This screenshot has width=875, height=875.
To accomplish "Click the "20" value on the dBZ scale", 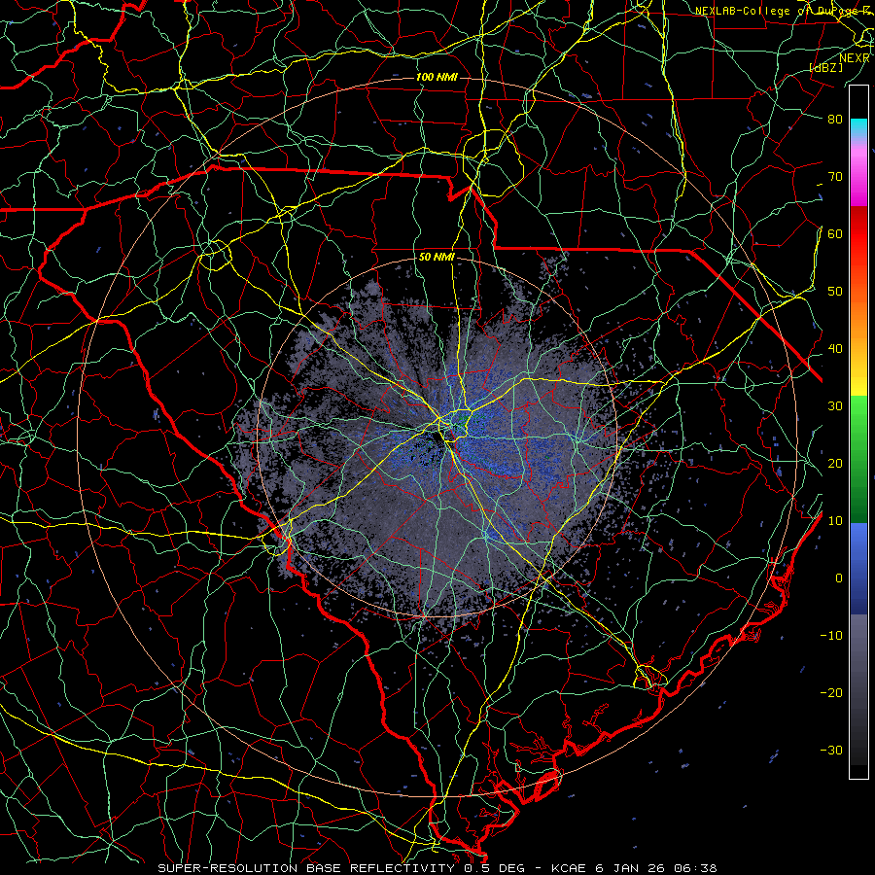I will [835, 463].
